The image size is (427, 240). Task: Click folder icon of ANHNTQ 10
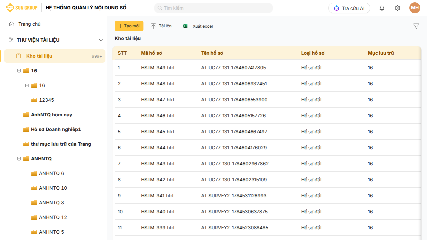pyautogui.click(x=34, y=188)
